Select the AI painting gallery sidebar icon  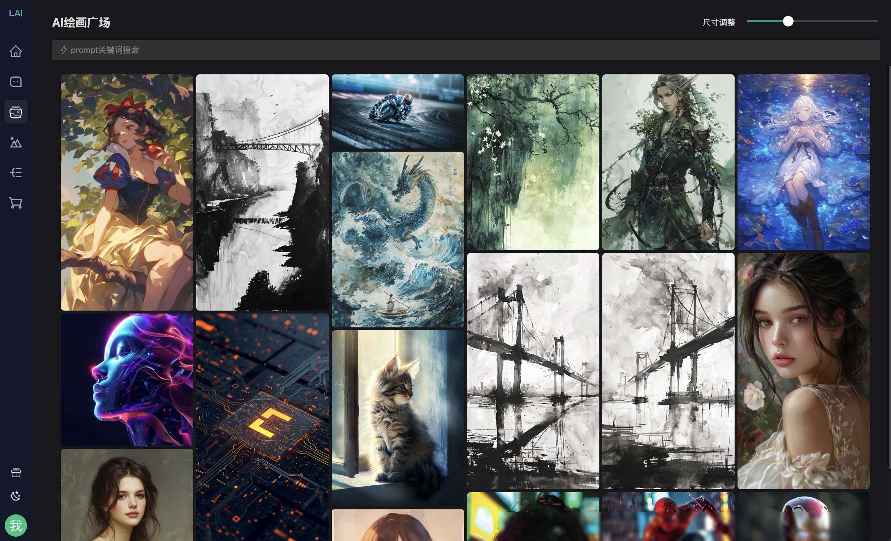tap(16, 112)
